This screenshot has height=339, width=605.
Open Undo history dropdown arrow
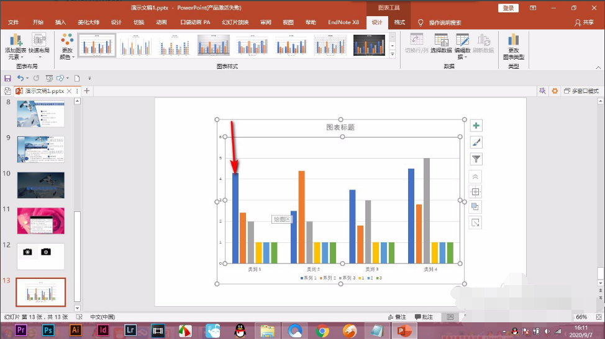[x=27, y=79]
